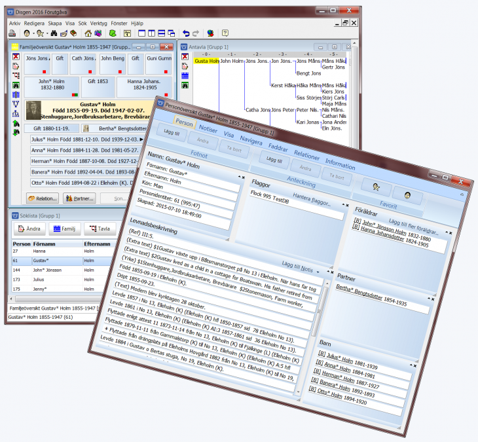
Task: Click Familj button in Söklista
Action: (x=64, y=229)
